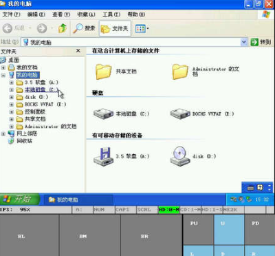Open the Windows Start button
This screenshot has height=256, width=275.
coord(20,199)
